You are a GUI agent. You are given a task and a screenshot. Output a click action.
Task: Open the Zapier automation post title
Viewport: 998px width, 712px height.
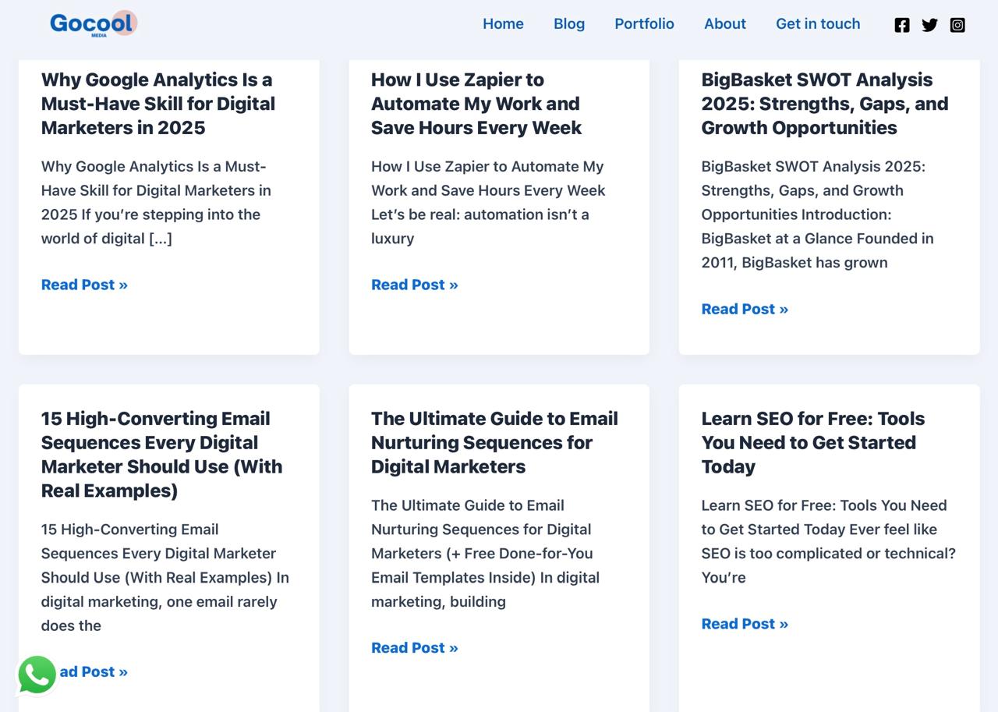click(476, 104)
